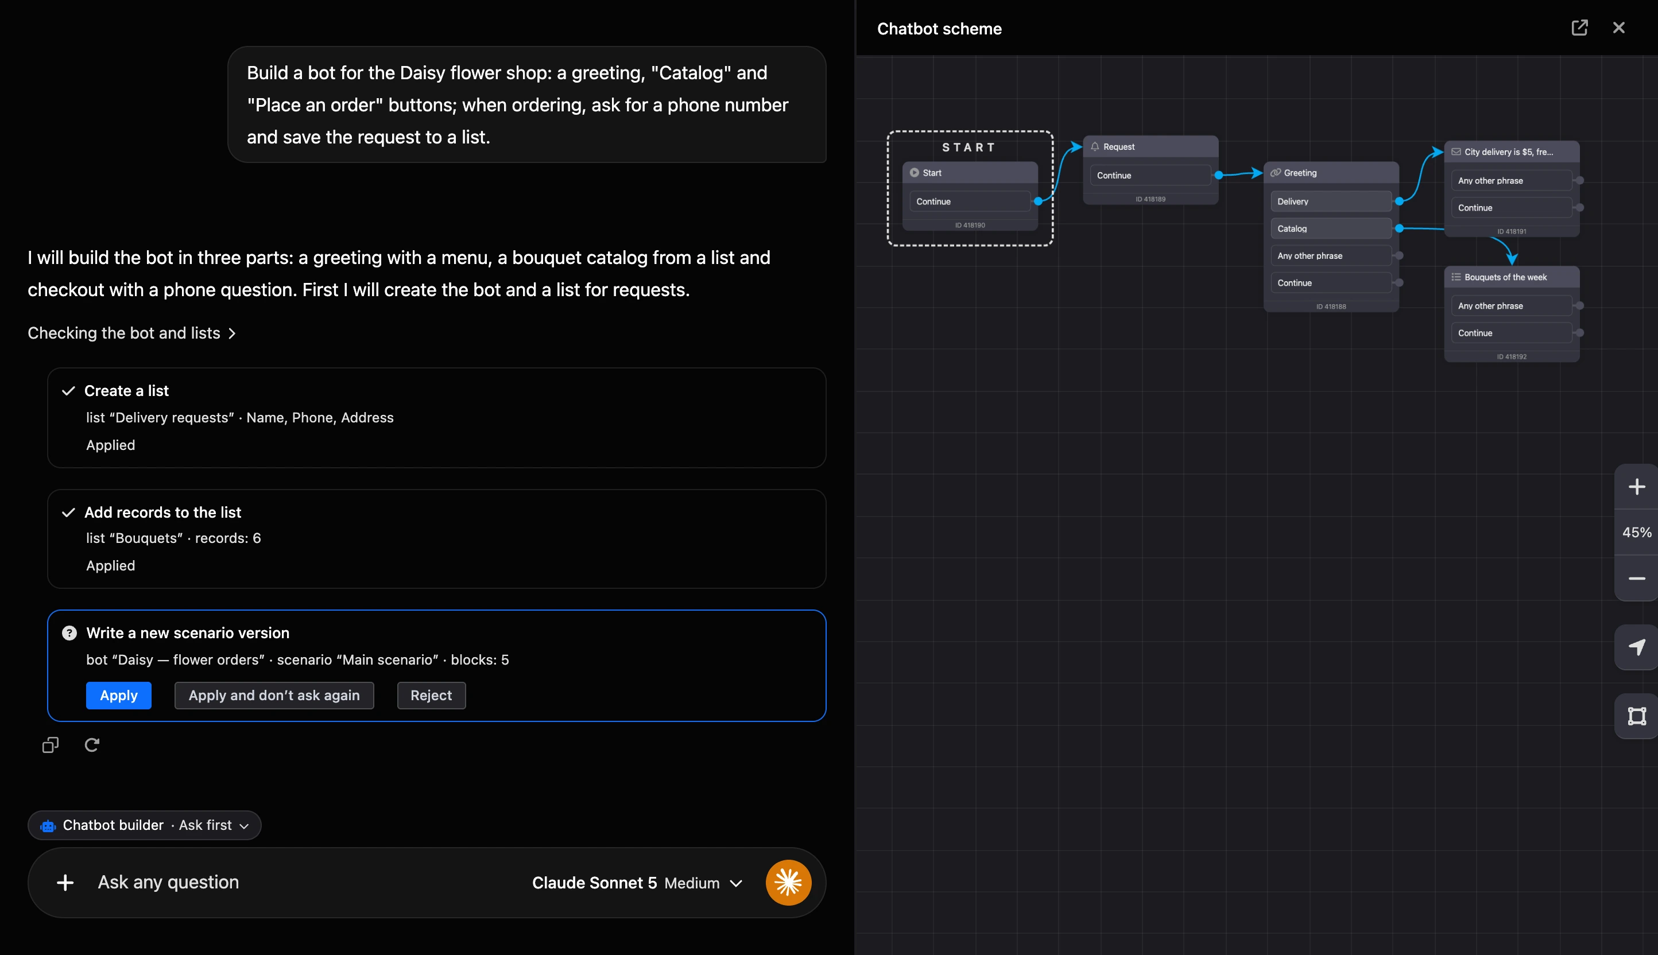Copy the assistant response icon
This screenshot has width=1658, height=955.
51,745
